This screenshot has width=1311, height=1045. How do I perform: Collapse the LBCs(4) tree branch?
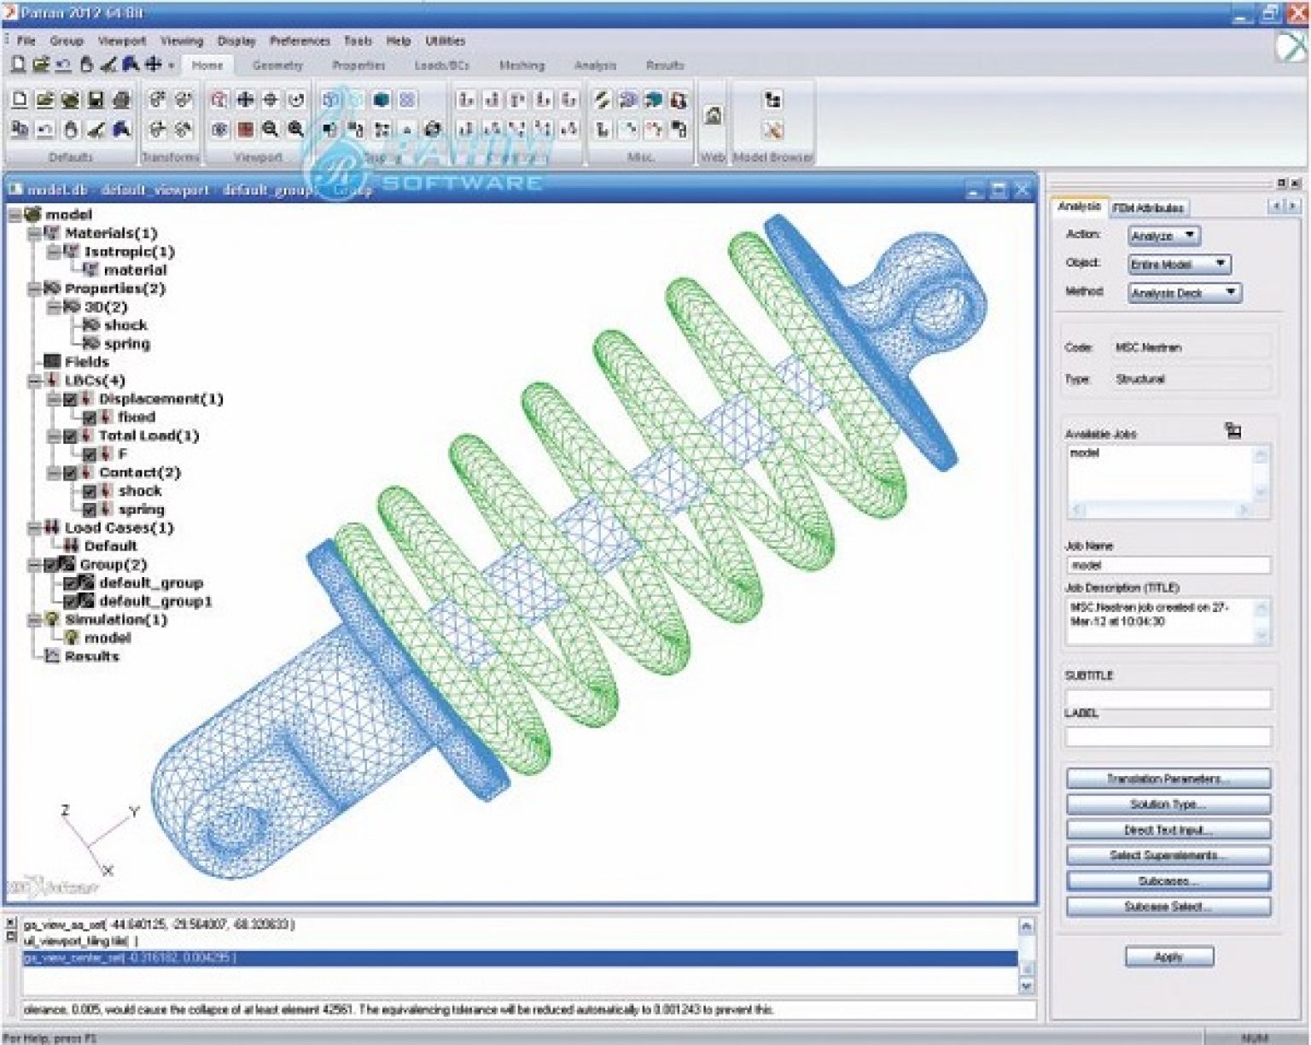coord(34,380)
